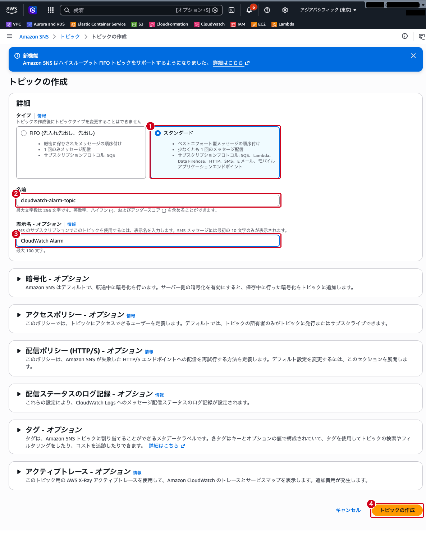
Task: Click the トピックの作成 button
Action: pos(397,510)
